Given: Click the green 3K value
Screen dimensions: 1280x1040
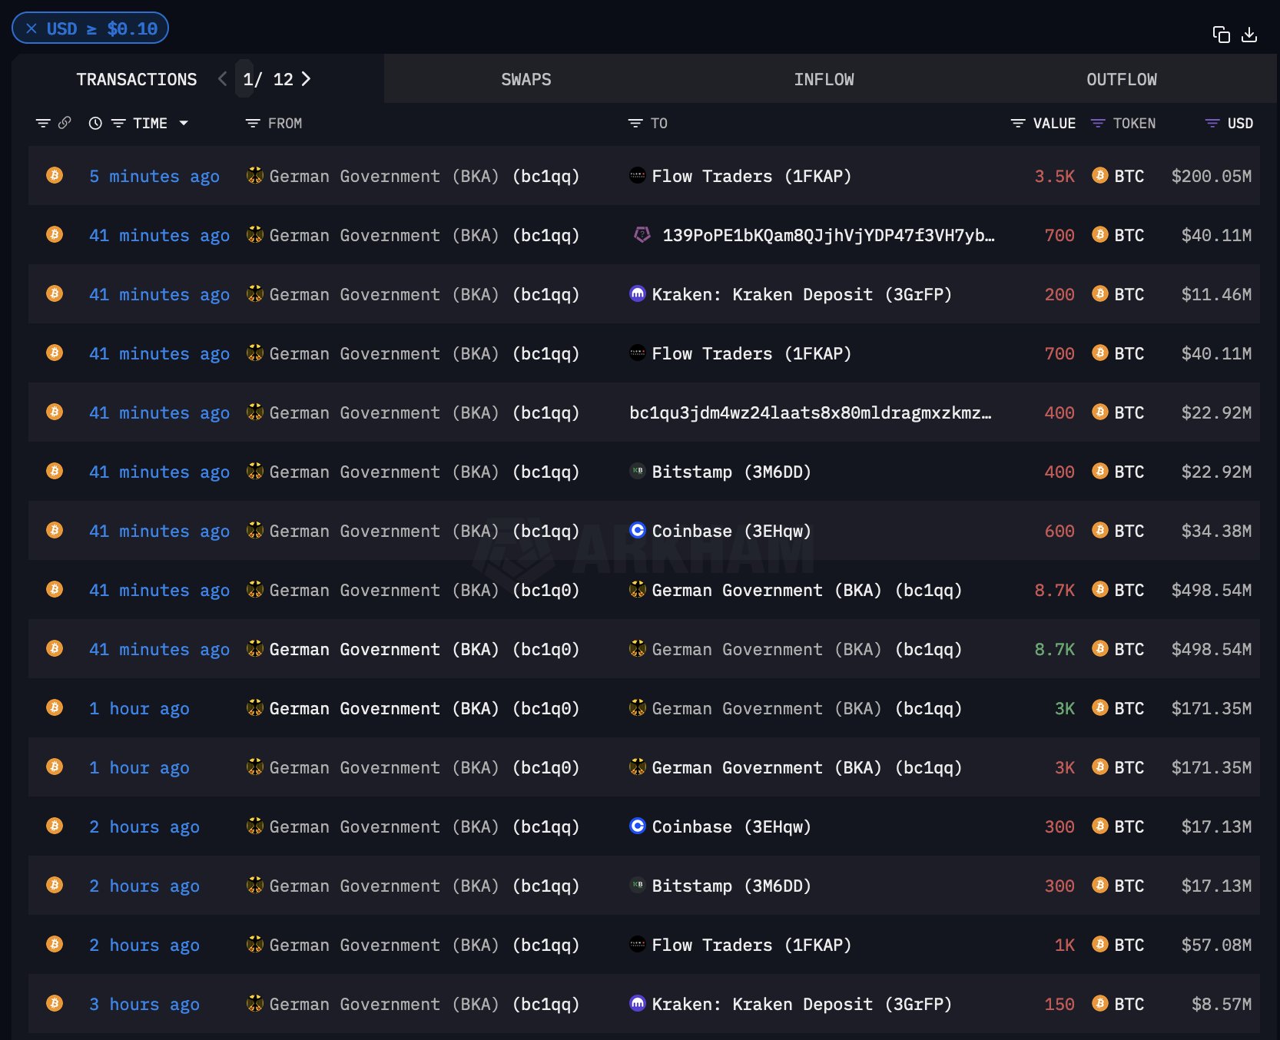Looking at the screenshot, I should coord(1064,708).
